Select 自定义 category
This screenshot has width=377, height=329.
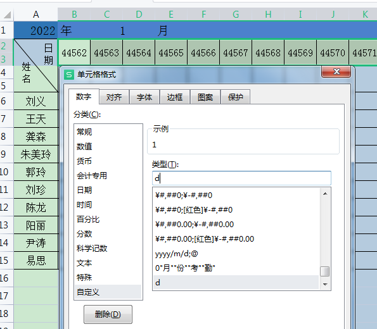[x=108, y=292]
